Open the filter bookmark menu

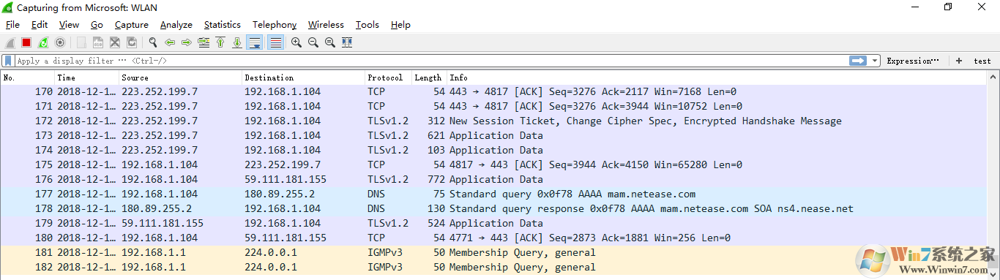pyautogui.click(x=8, y=61)
